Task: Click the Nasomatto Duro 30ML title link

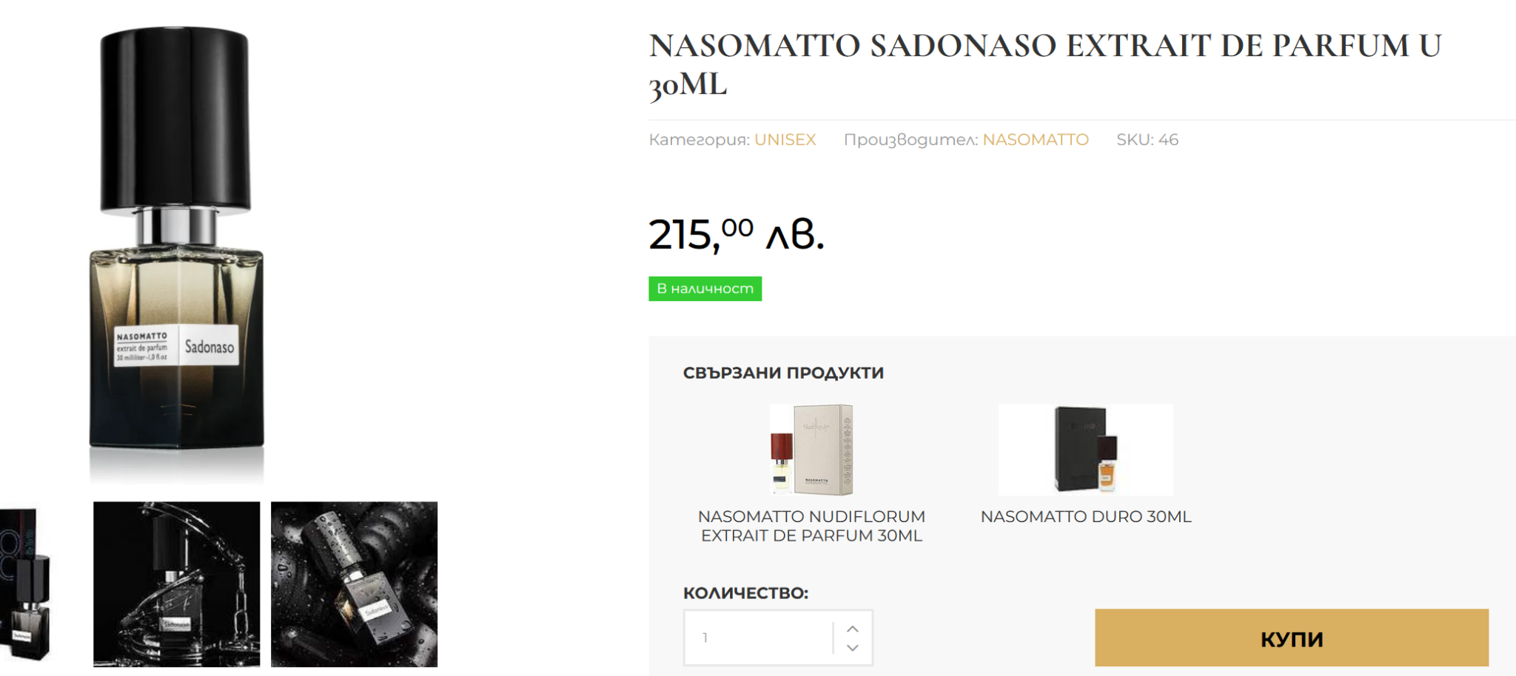Action: tap(1085, 516)
